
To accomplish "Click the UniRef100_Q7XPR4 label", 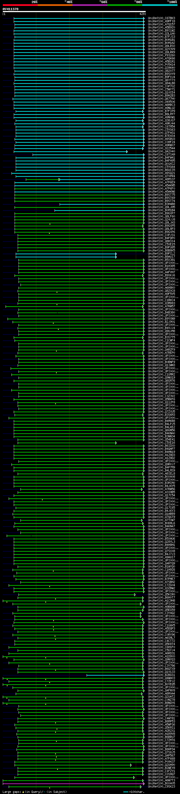I will (x=161, y=176).
